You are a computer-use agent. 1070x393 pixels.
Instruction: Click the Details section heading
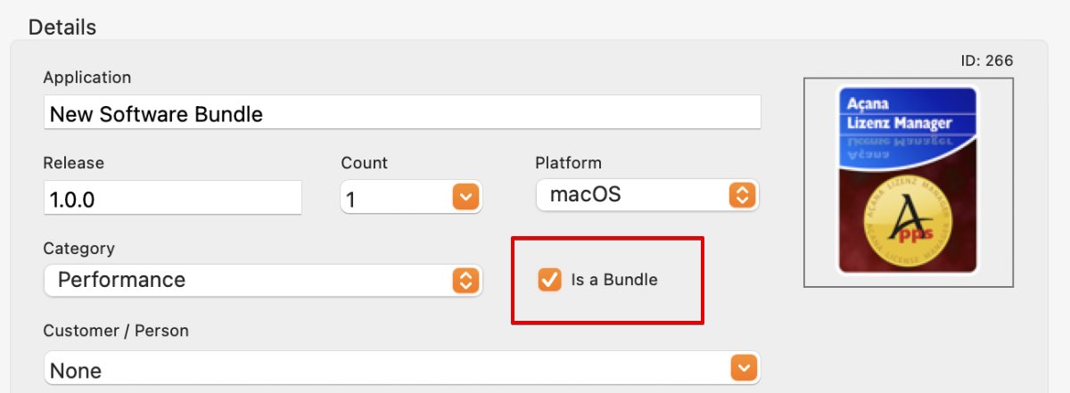tap(62, 27)
